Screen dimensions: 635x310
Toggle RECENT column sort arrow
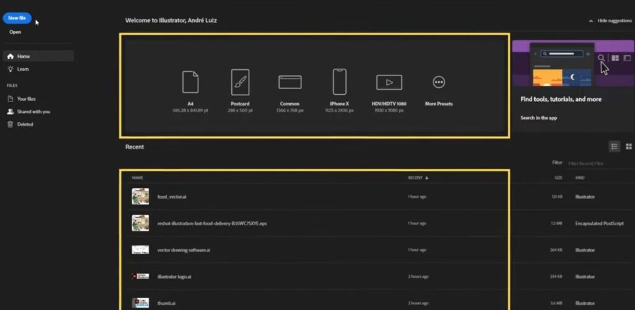pos(427,178)
